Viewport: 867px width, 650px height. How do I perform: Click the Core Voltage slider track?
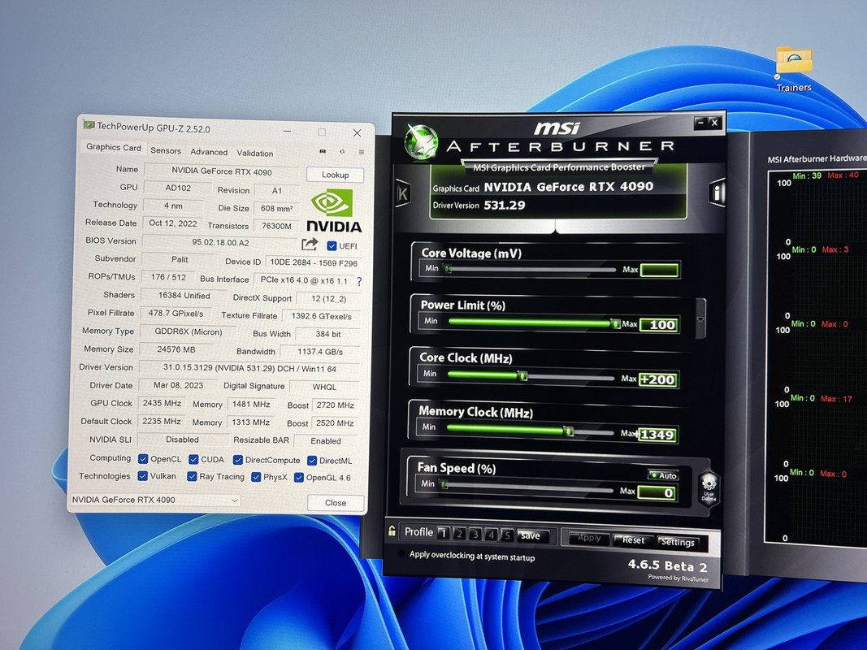pyautogui.click(x=531, y=269)
